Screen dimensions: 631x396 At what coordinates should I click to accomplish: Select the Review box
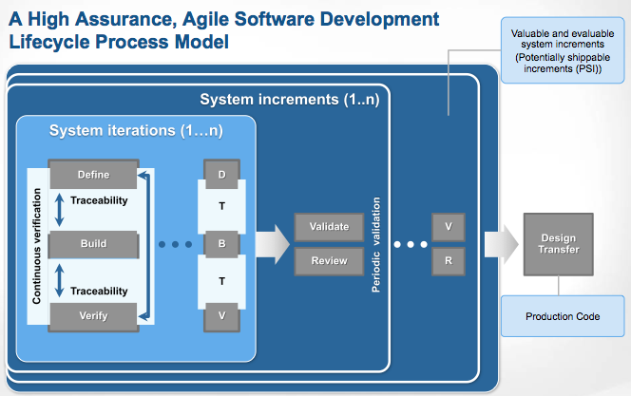329,261
